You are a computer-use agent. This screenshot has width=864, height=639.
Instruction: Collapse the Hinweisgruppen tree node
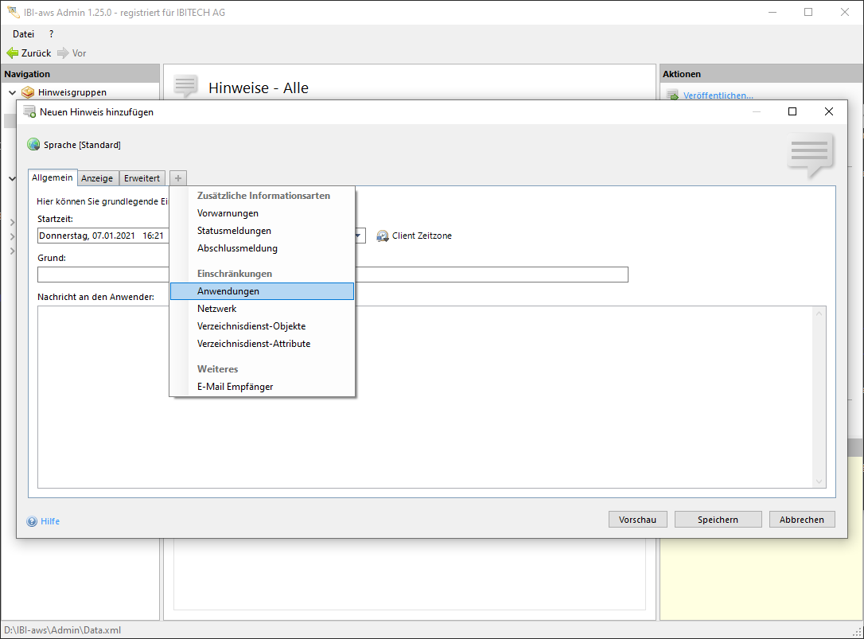point(12,92)
